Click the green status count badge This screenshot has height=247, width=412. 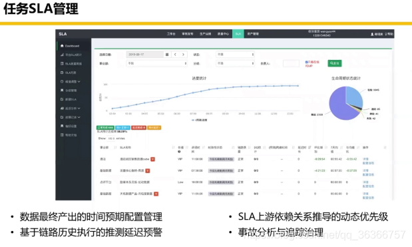click(105, 128)
